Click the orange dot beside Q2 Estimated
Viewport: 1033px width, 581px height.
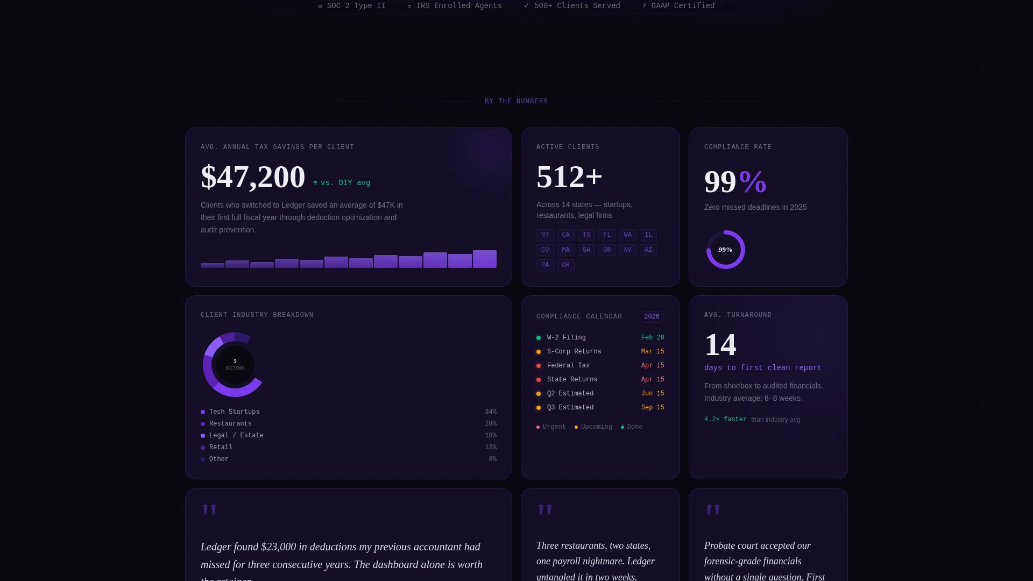539,394
